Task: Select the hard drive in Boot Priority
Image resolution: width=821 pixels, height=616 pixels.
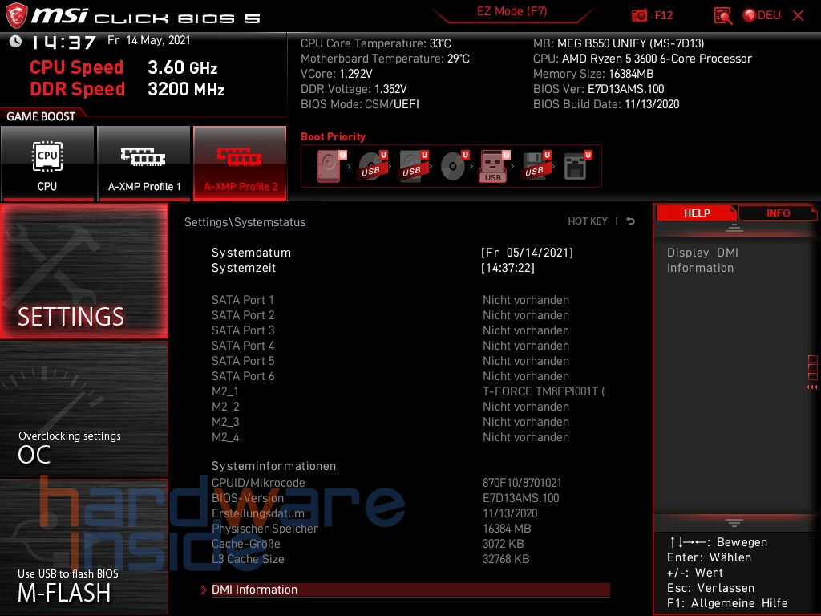Action: (327, 164)
